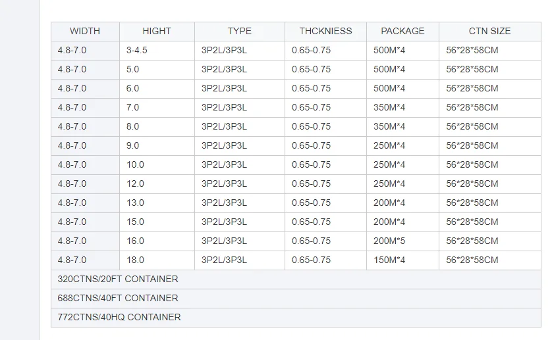The image size is (552, 340).
Task: Click the HIGHT column header
Action: (157, 31)
